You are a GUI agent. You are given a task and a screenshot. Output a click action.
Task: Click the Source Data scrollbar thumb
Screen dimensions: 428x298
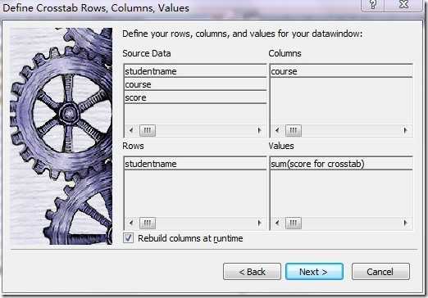pos(148,130)
